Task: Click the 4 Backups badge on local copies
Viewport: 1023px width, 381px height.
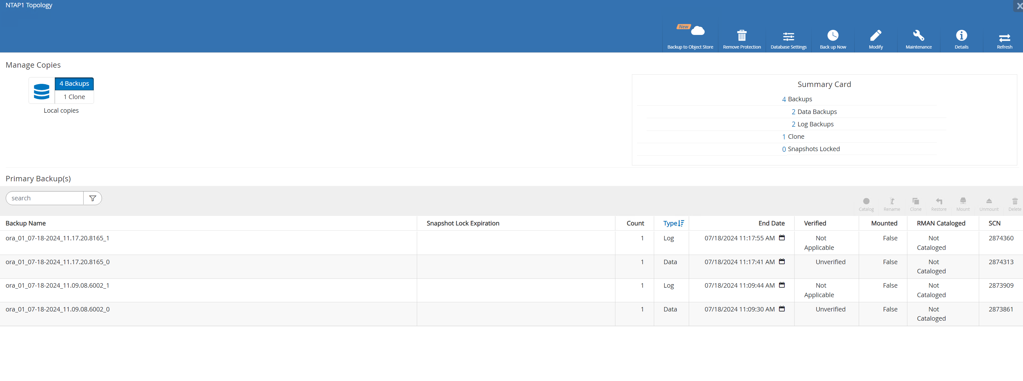Action: (x=74, y=84)
